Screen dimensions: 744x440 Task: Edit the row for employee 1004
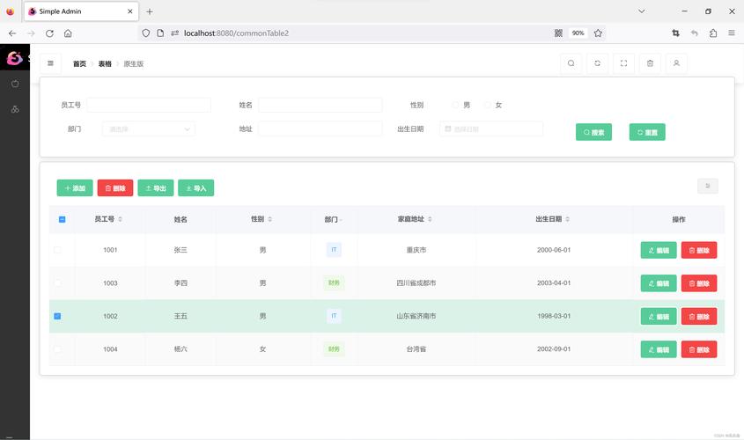[x=659, y=349]
